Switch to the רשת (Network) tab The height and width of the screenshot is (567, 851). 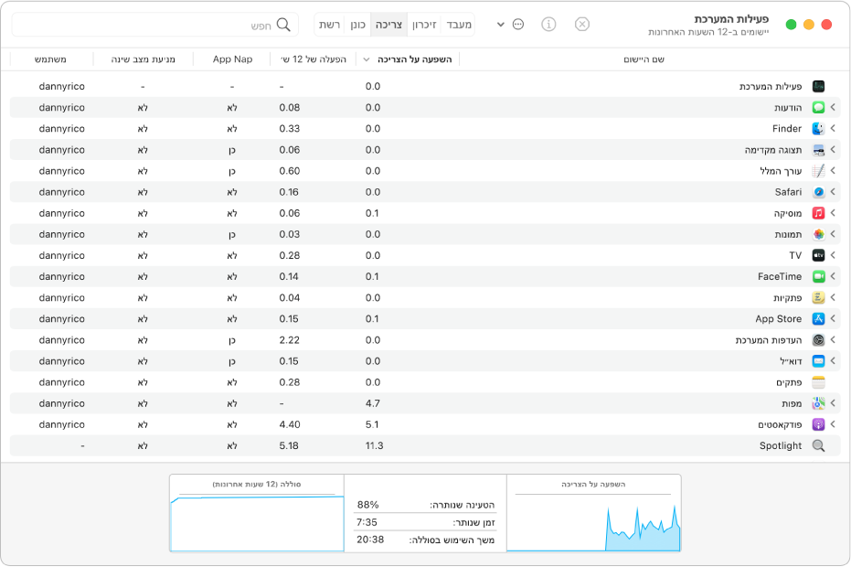(x=329, y=25)
